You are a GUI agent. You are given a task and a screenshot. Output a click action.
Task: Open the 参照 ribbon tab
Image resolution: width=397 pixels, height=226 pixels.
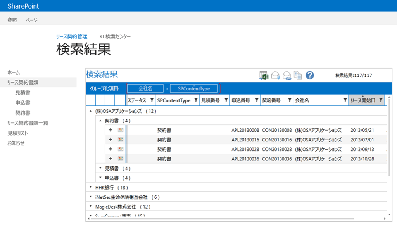tap(12, 20)
